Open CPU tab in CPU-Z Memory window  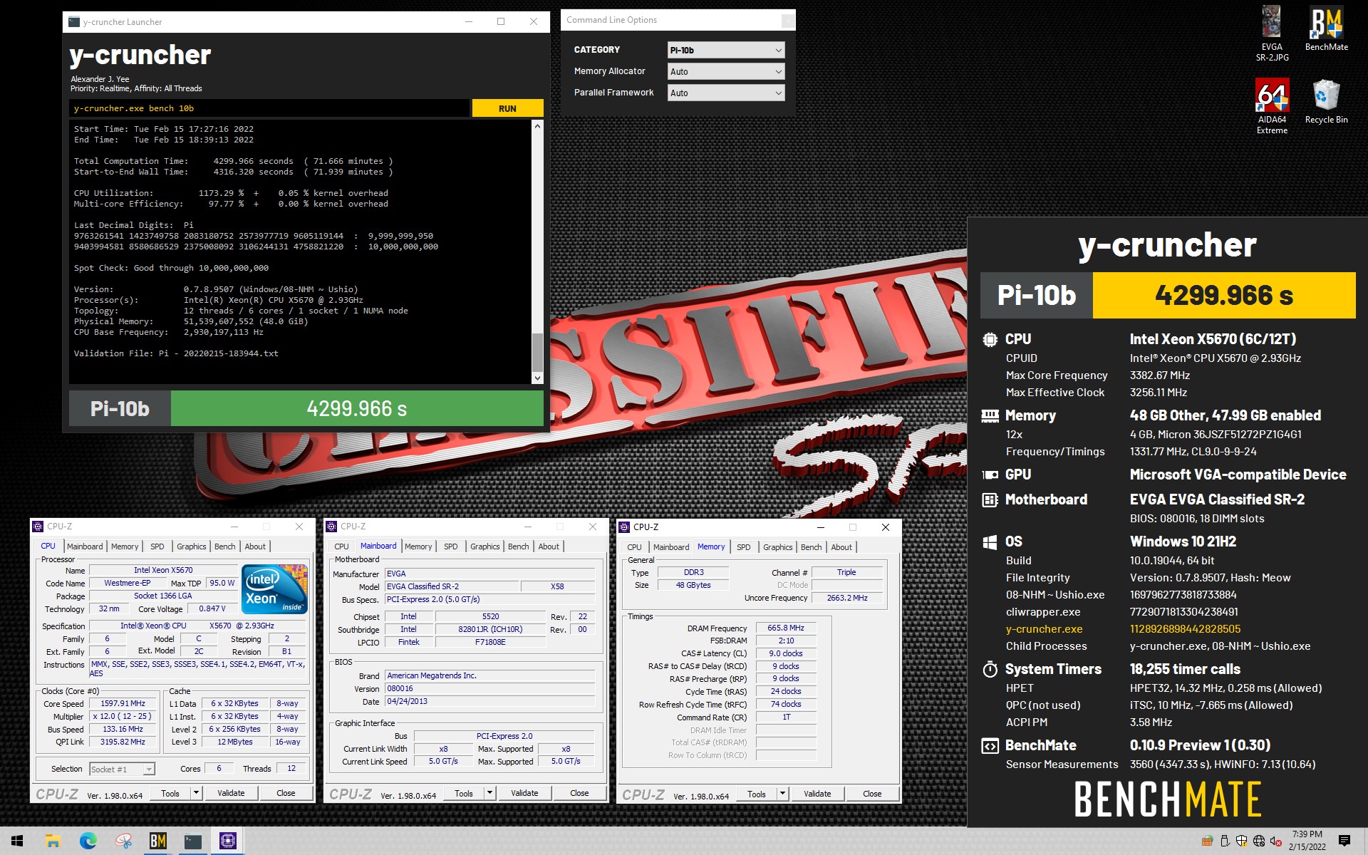[634, 547]
